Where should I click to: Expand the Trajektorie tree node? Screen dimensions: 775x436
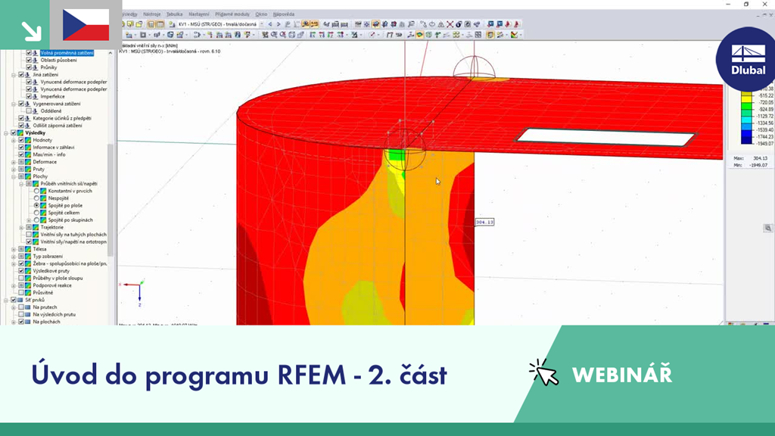21,227
